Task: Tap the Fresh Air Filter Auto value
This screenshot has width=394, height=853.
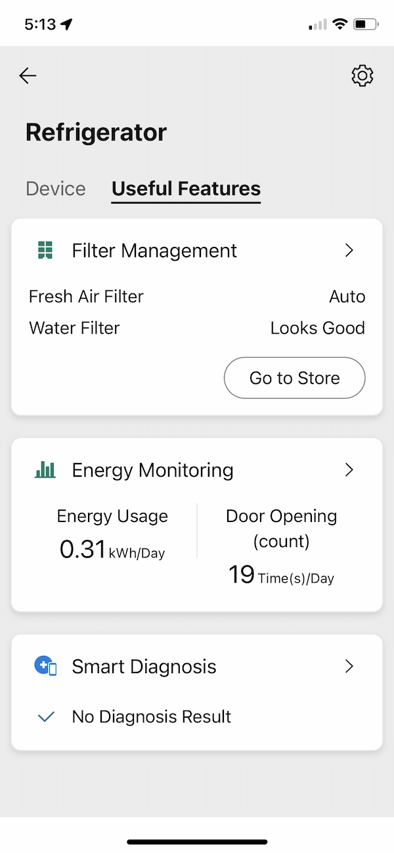Action: (x=347, y=297)
